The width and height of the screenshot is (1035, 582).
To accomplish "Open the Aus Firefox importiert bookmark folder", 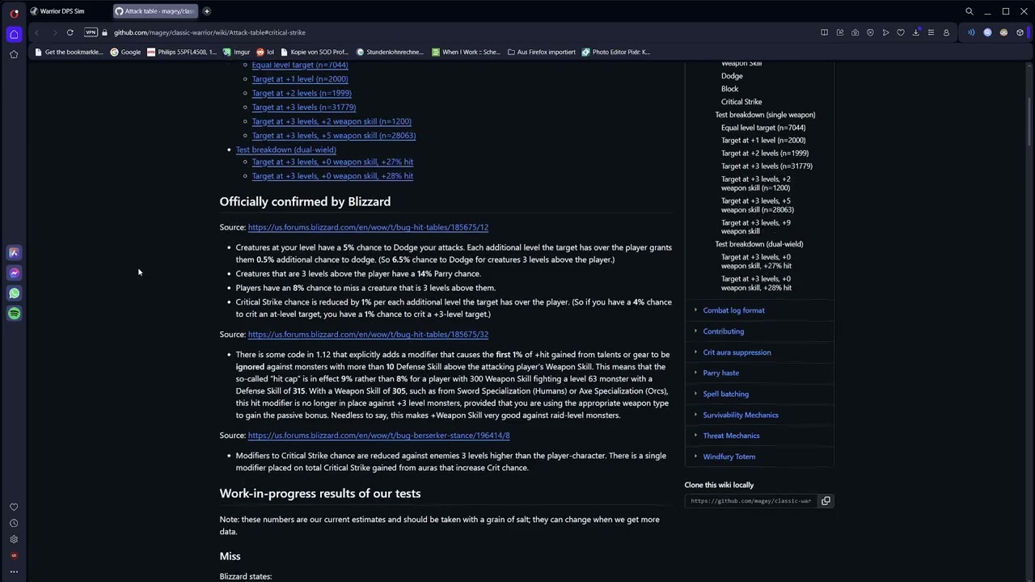I will (x=541, y=52).
